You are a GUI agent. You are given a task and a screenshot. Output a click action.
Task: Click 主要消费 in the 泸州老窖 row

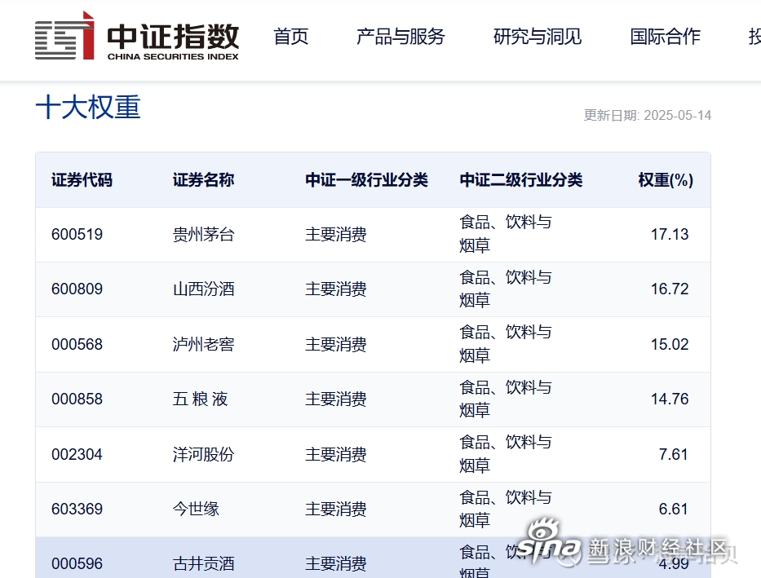tap(336, 344)
